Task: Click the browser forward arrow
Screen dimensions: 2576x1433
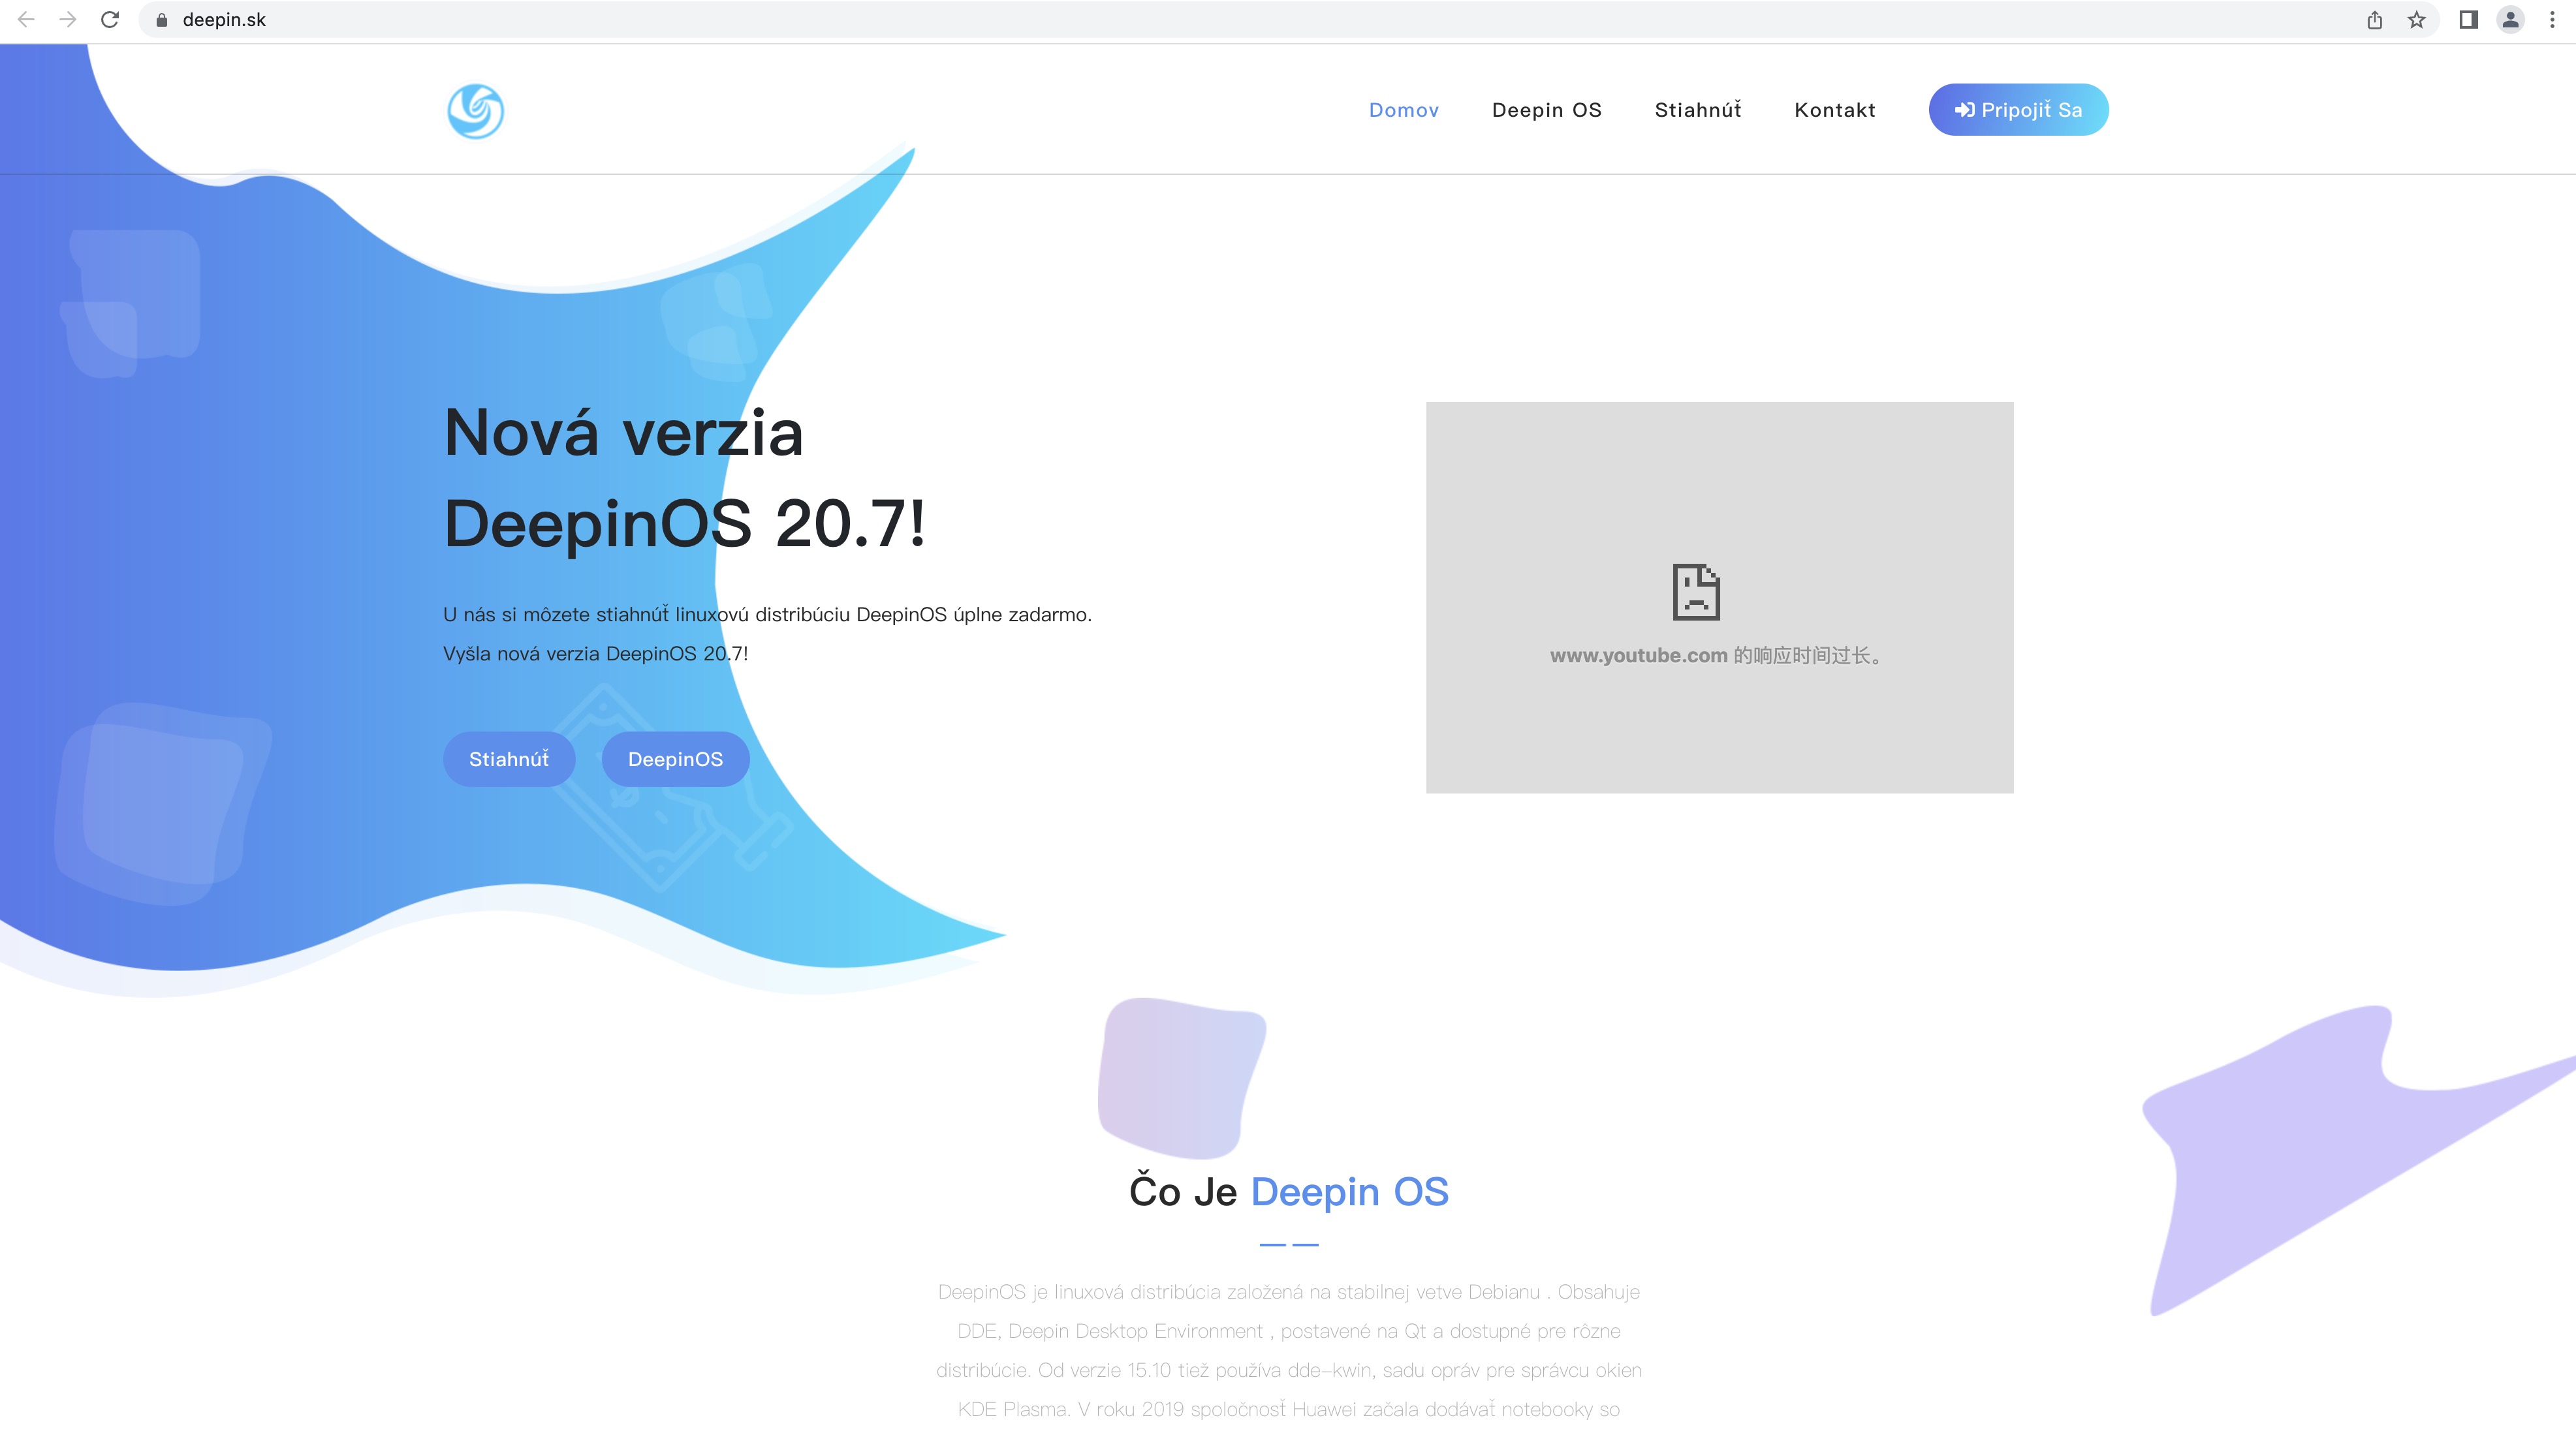Action: tap(68, 20)
